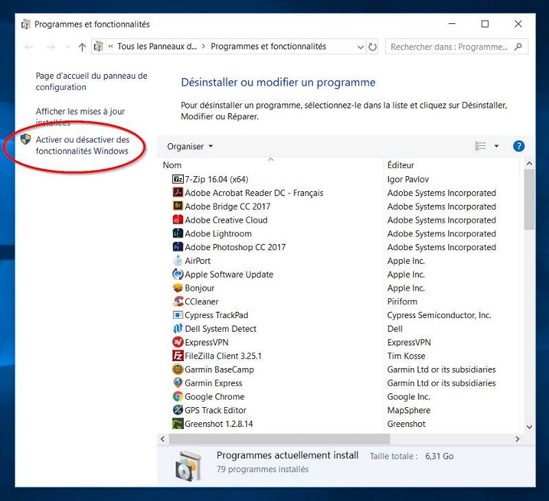549x501 pixels.
Task: Select the ExpressVPN program name
Action: [207, 342]
